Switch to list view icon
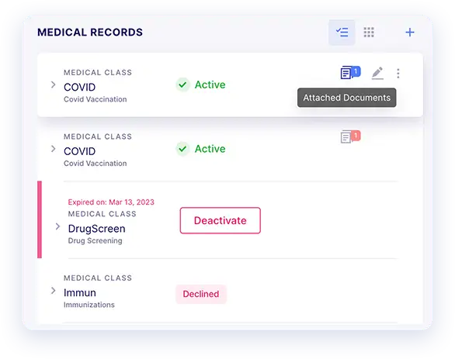The height and width of the screenshot is (359, 455). pyautogui.click(x=342, y=32)
